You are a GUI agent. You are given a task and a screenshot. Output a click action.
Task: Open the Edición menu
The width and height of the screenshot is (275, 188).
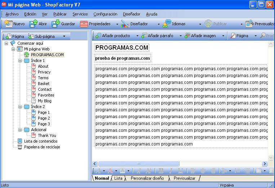[x=30, y=14]
